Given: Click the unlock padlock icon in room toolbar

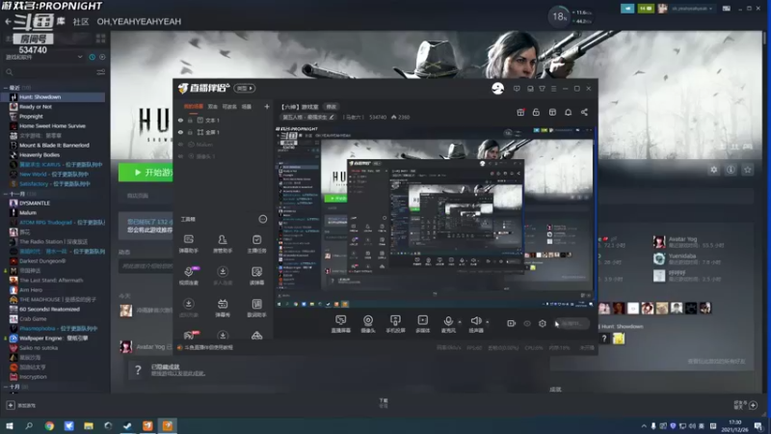Looking at the screenshot, I should tap(536, 112).
